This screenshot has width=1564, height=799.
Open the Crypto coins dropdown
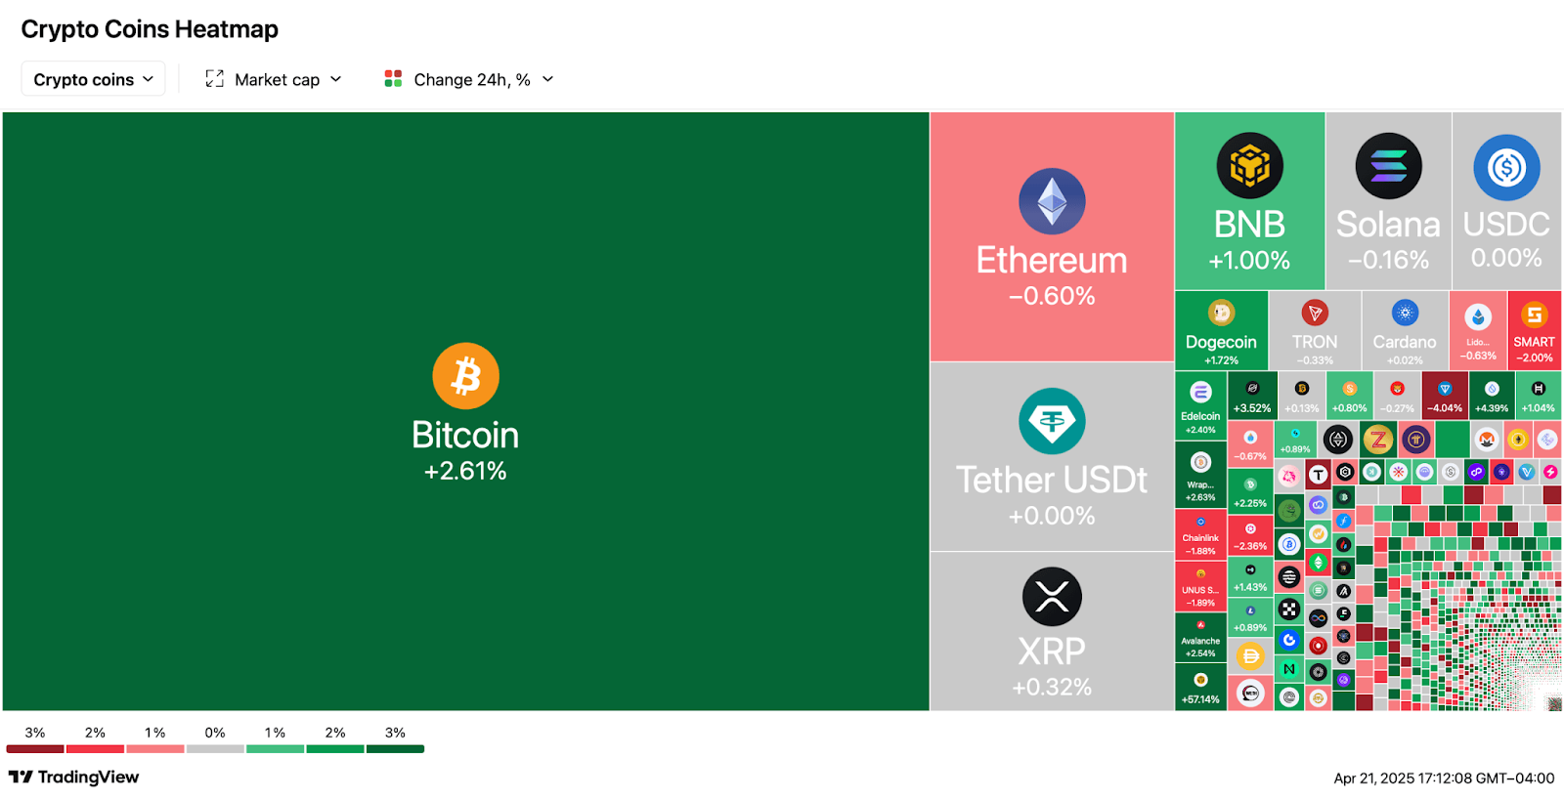pos(94,79)
